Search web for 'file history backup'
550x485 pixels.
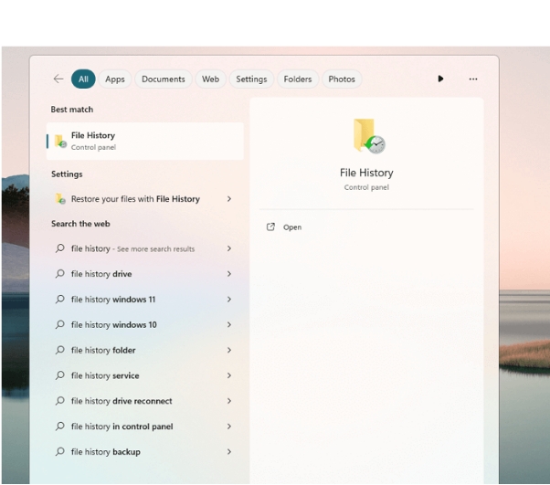pos(106,452)
